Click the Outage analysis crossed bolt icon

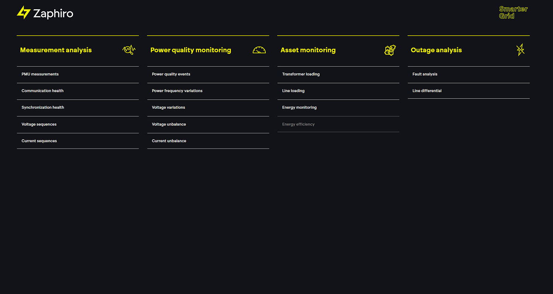coord(520,50)
